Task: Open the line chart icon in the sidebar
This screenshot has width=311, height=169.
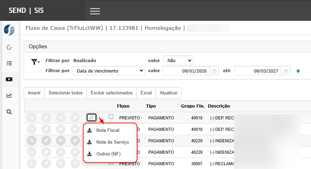Action: [x=9, y=96]
